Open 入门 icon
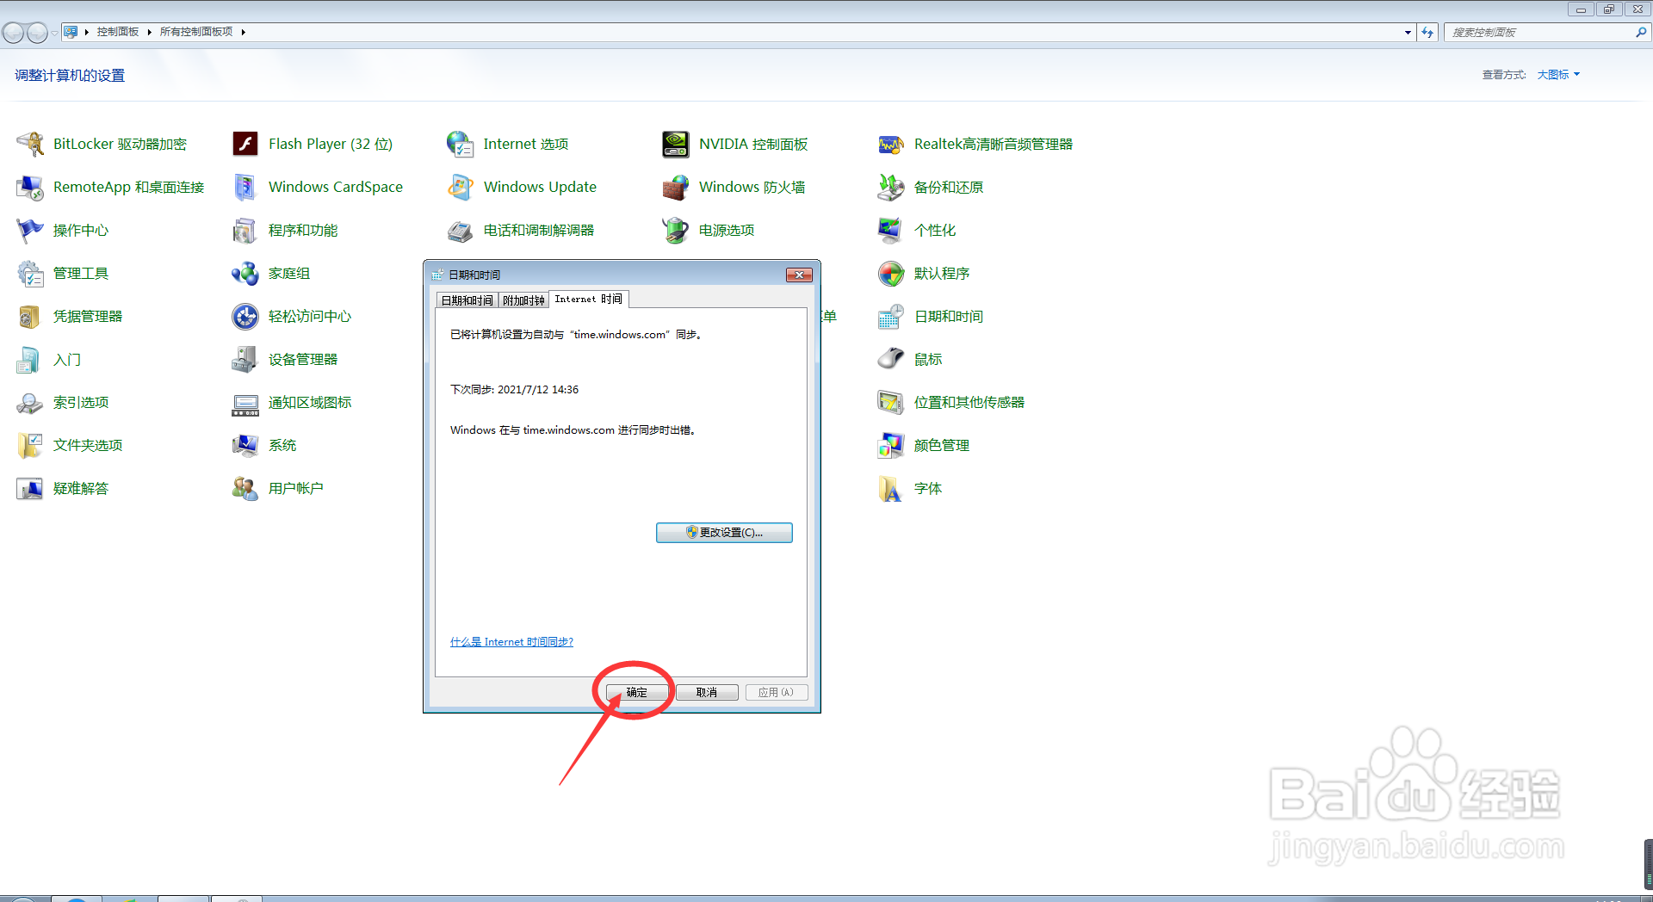 [x=30, y=359]
